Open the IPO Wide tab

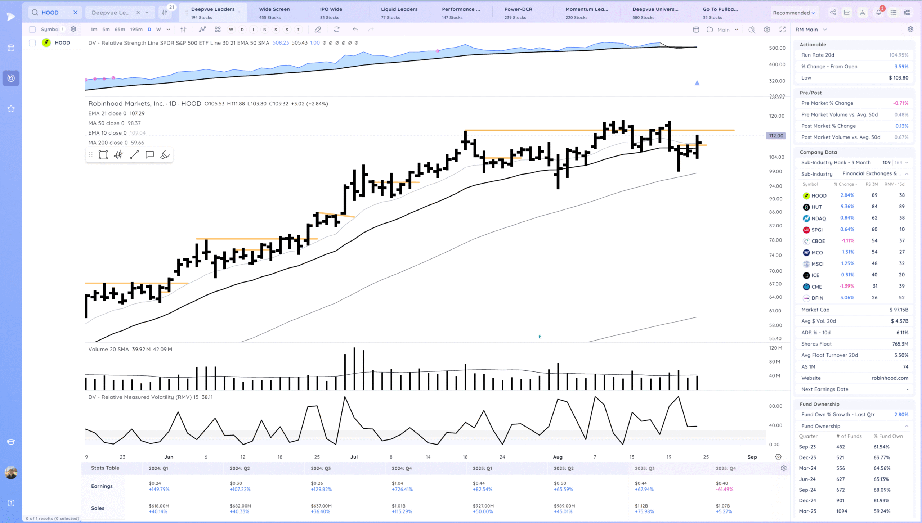(331, 13)
